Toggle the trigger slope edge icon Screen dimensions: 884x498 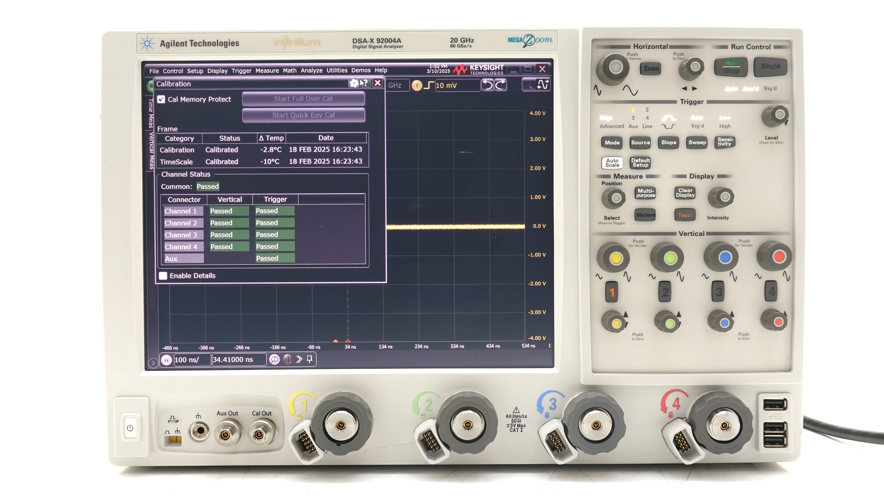429,85
